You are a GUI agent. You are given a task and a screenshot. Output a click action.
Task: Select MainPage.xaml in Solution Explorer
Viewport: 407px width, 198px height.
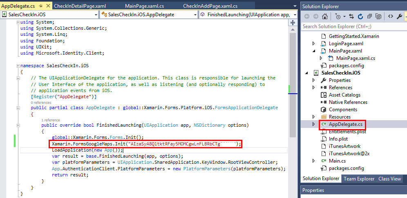[345, 51]
